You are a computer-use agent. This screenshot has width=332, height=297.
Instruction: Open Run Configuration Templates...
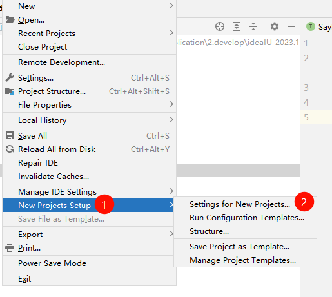click(x=245, y=218)
